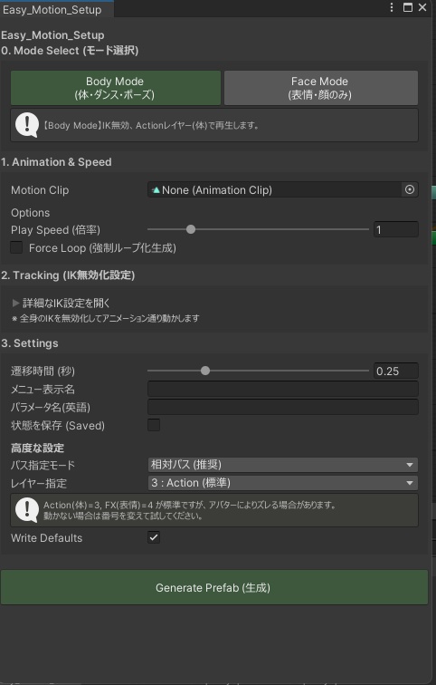Uncheck the Write Defaults checkbox

click(x=154, y=537)
